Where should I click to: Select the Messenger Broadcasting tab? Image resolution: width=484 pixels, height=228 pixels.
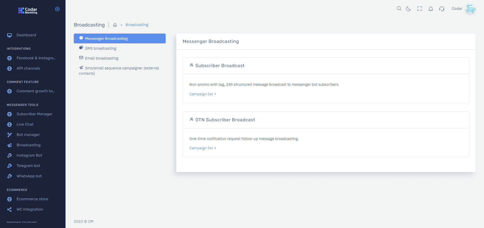pos(119,39)
